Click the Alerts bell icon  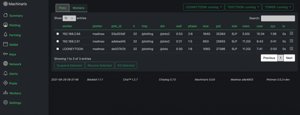(5, 73)
